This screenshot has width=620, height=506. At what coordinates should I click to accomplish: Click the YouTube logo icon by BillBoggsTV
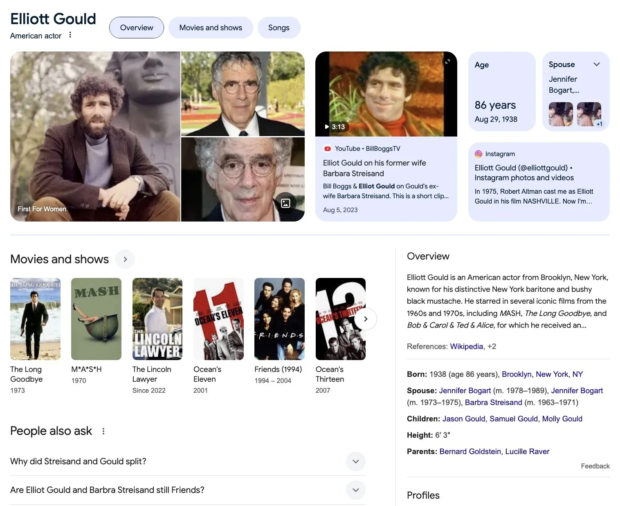pos(327,149)
